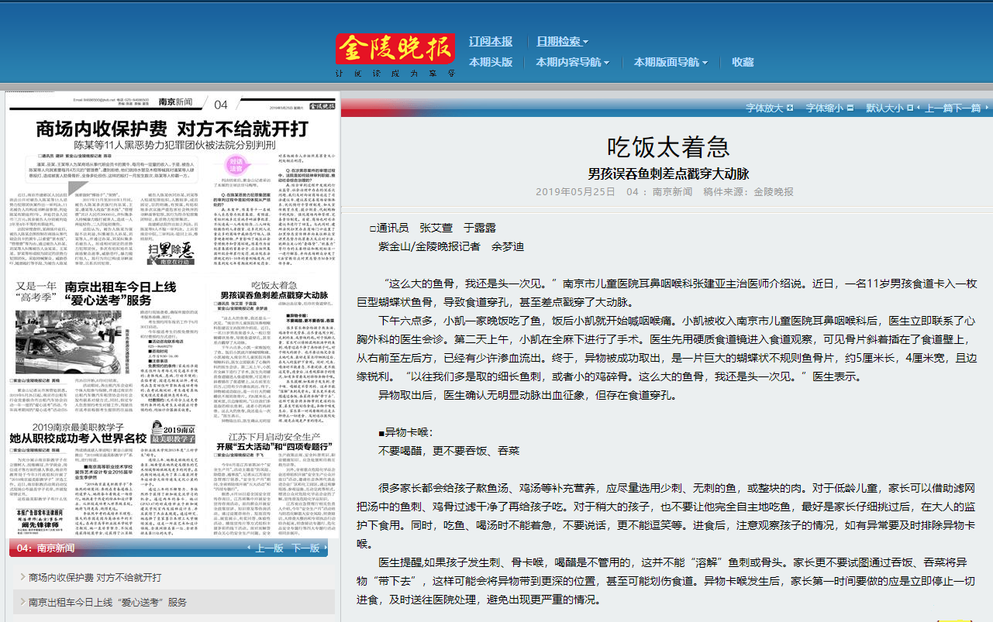Click the minus icon beside 字体缩小
This screenshot has width=993, height=622.
coord(850,108)
